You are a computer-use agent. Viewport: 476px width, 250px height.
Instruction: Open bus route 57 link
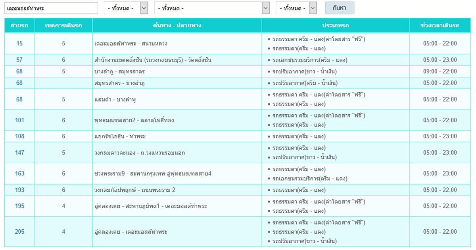click(x=19, y=60)
